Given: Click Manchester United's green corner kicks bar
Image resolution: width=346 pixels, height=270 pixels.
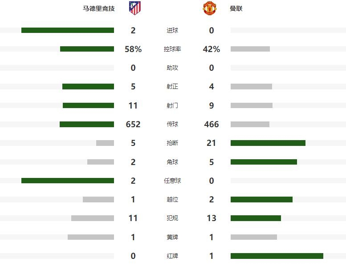Looking at the screenshot, I should [x=264, y=162].
